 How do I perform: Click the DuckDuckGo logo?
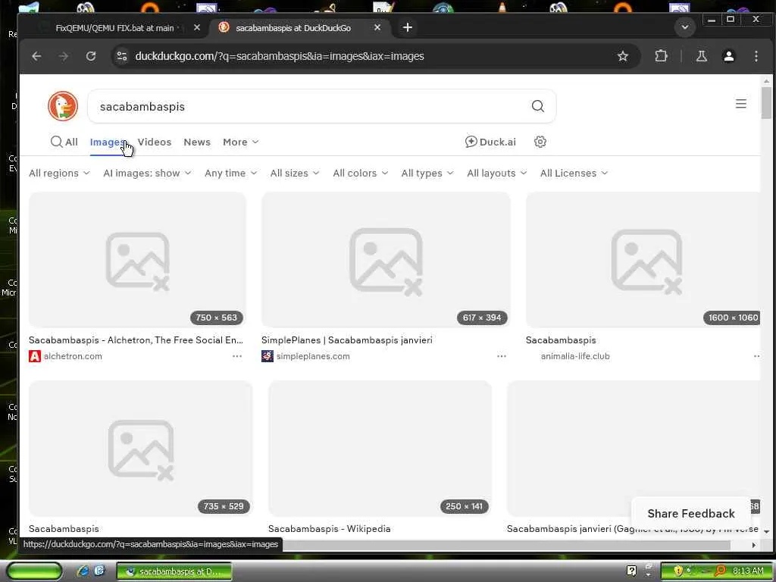click(x=63, y=106)
